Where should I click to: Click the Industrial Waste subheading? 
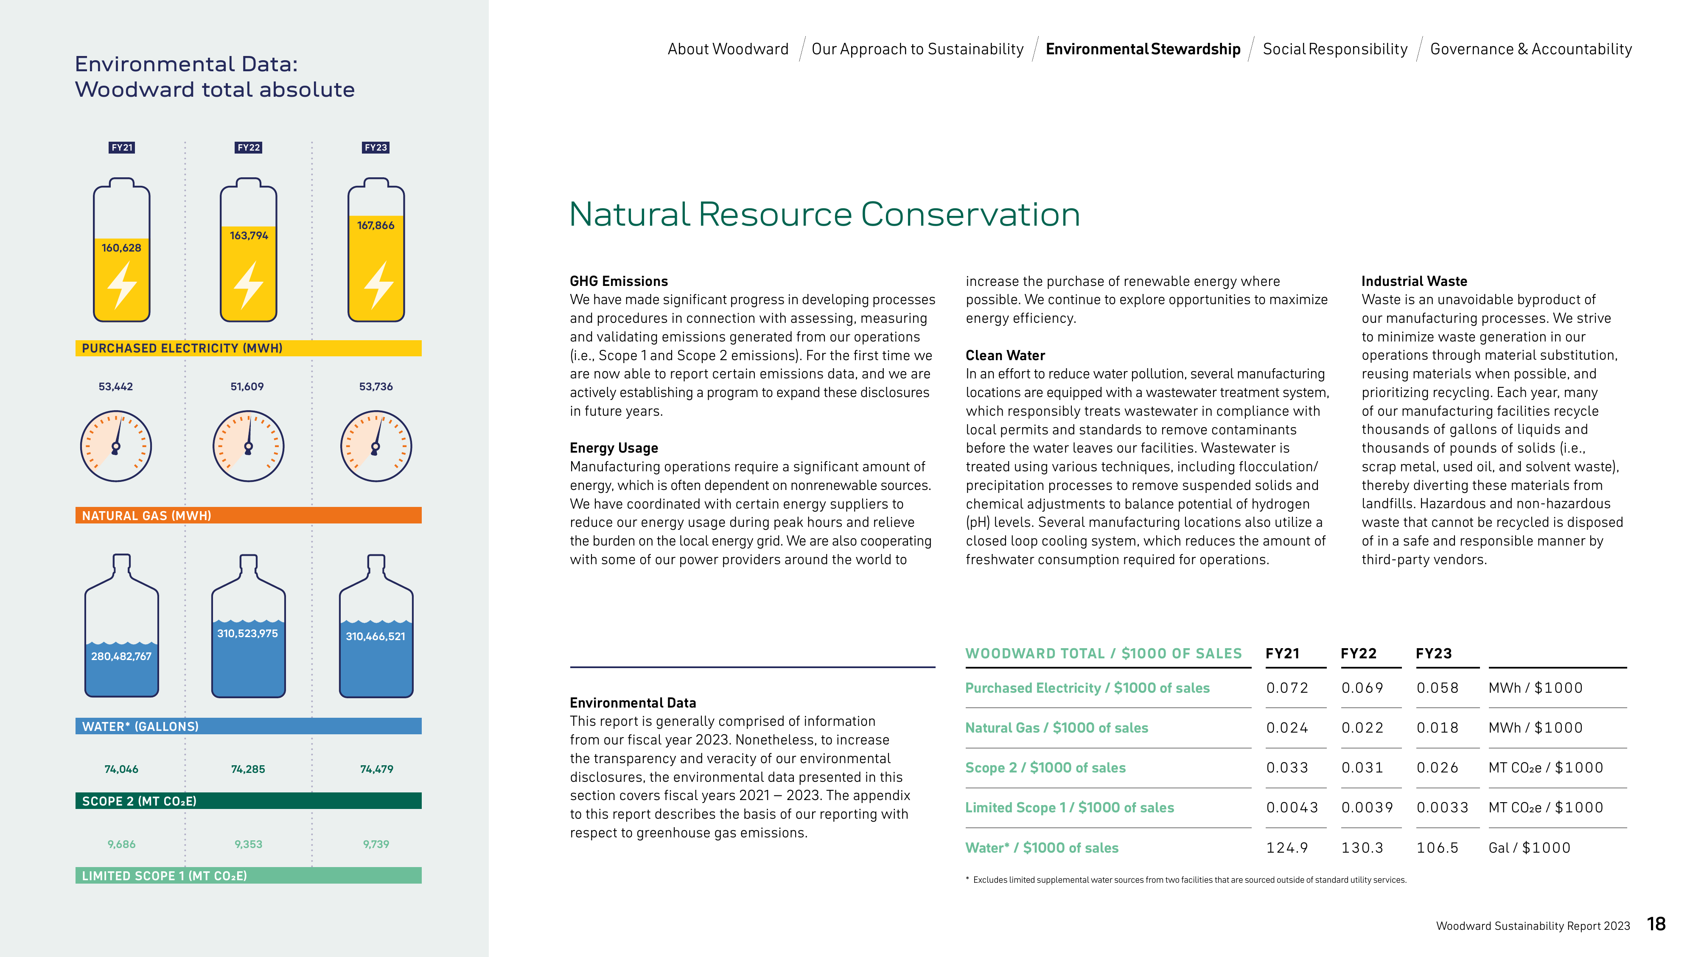1414,281
